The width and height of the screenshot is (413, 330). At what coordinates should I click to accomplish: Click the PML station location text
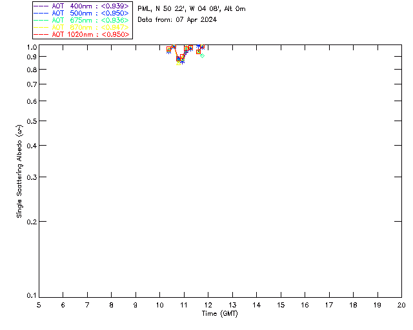pos(192,9)
